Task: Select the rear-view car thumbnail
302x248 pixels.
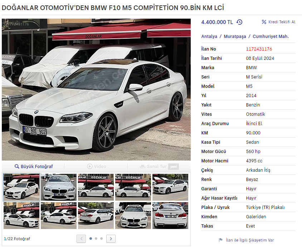Action: (x=170, y=215)
